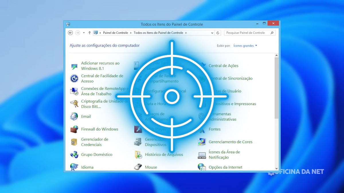Screen dimensions: 344x193
Task: Click Painel de Controle in the breadcrumb
Action: [116, 33]
